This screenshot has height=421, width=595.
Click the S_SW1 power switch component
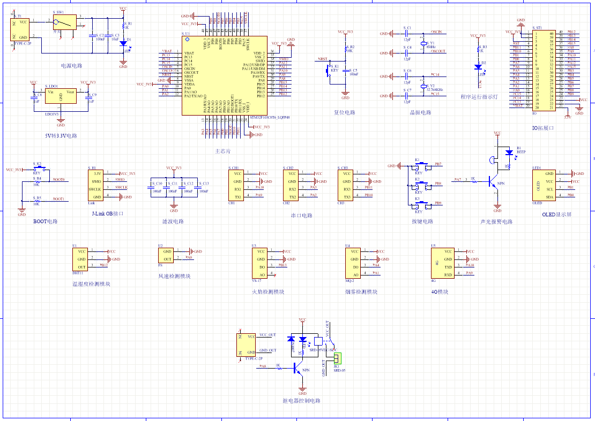click(x=64, y=22)
